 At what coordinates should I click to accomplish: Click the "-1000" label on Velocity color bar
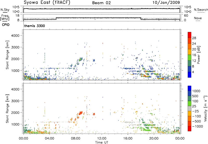[198, 126]
